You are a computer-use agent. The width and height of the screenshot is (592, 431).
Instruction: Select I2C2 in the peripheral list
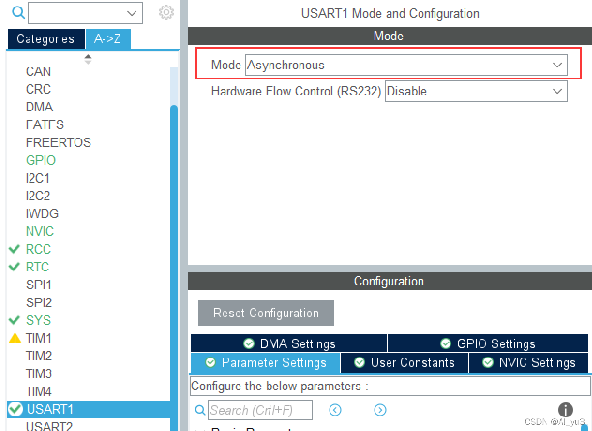tap(38, 196)
